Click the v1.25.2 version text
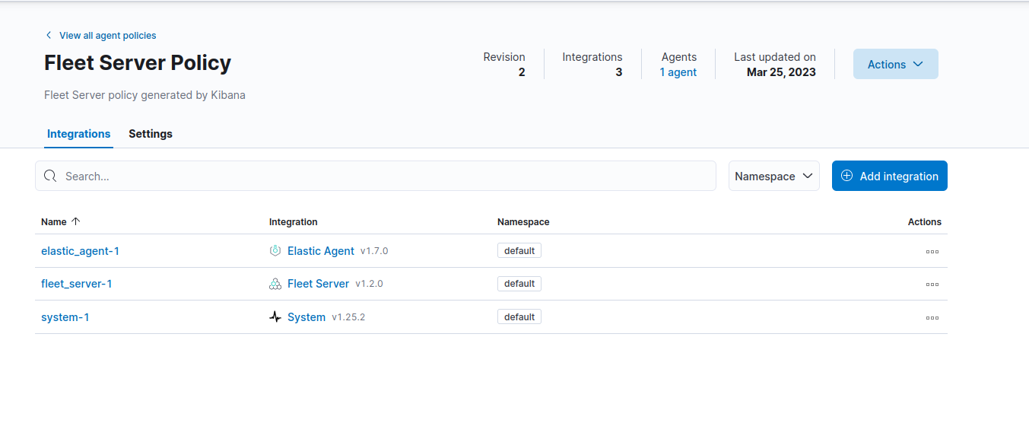 click(x=348, y=317)
